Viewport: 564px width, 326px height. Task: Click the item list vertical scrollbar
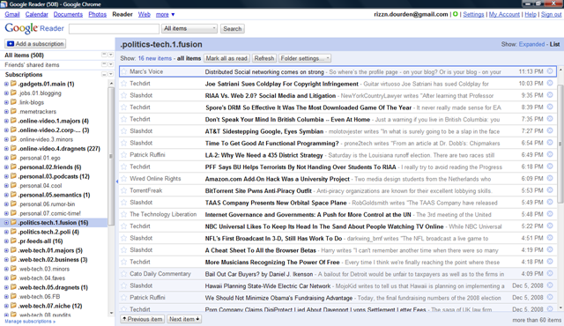(x=560, y=144)
